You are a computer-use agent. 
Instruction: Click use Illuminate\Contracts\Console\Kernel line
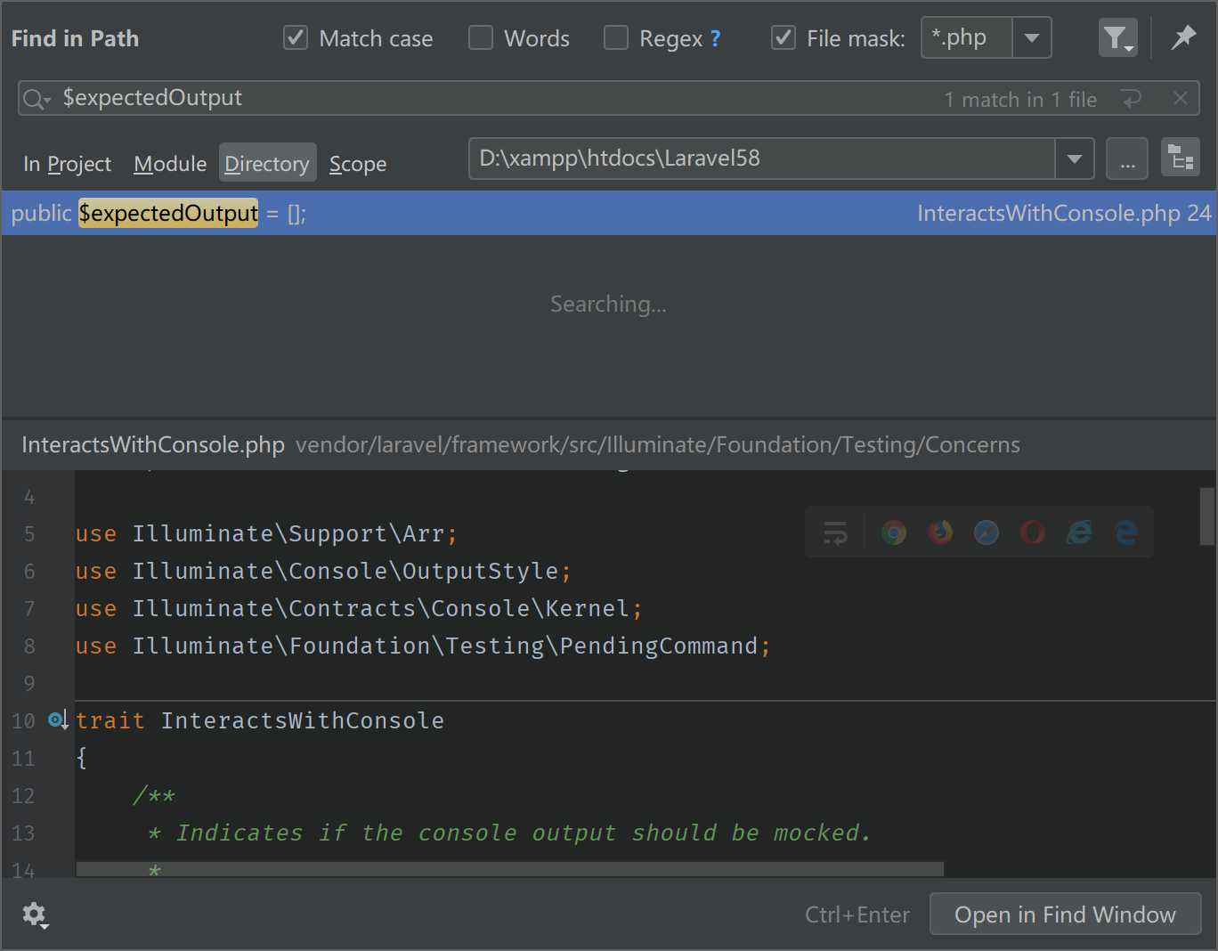click(359, 608)
